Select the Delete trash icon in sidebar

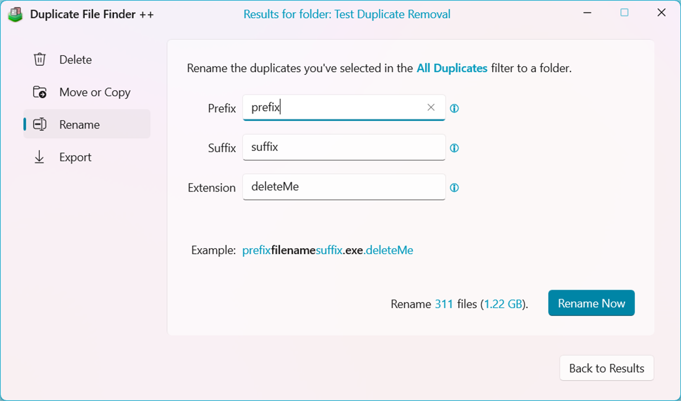39,59
